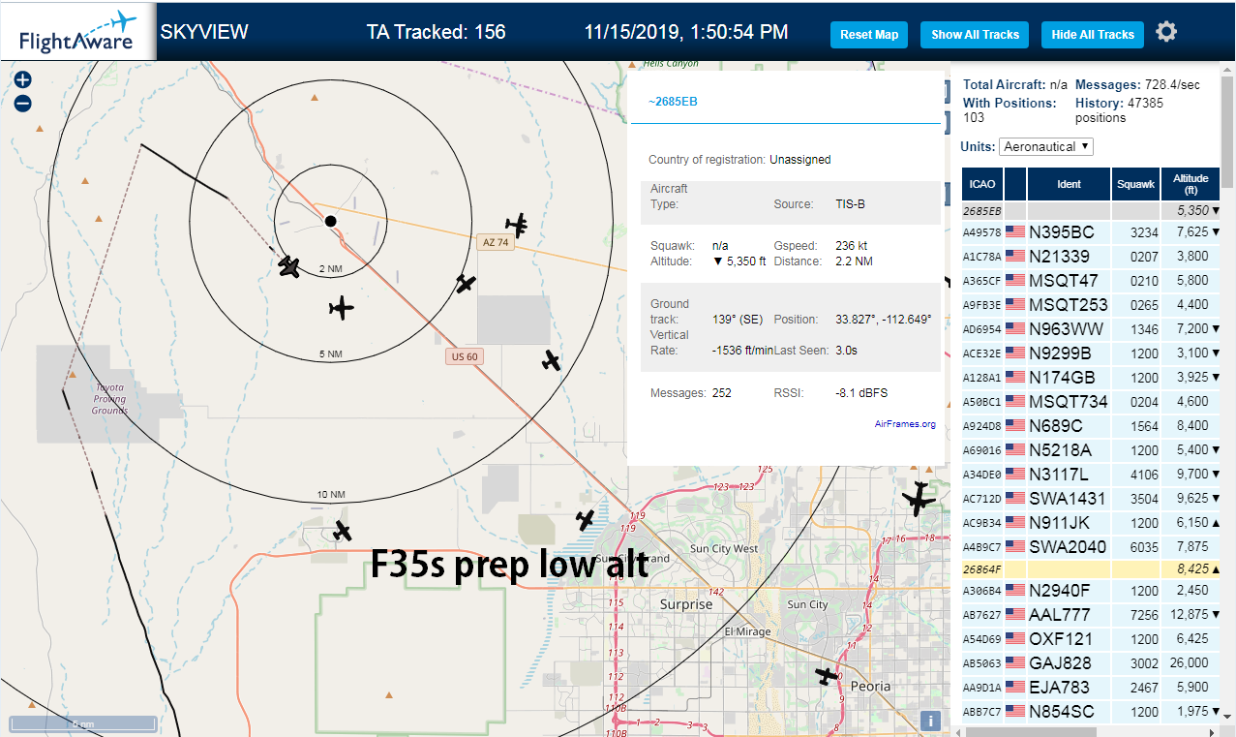Click the TA Tracked: 156 header text
This screenshot has width=1236, height=737.
tap(436, 32)
